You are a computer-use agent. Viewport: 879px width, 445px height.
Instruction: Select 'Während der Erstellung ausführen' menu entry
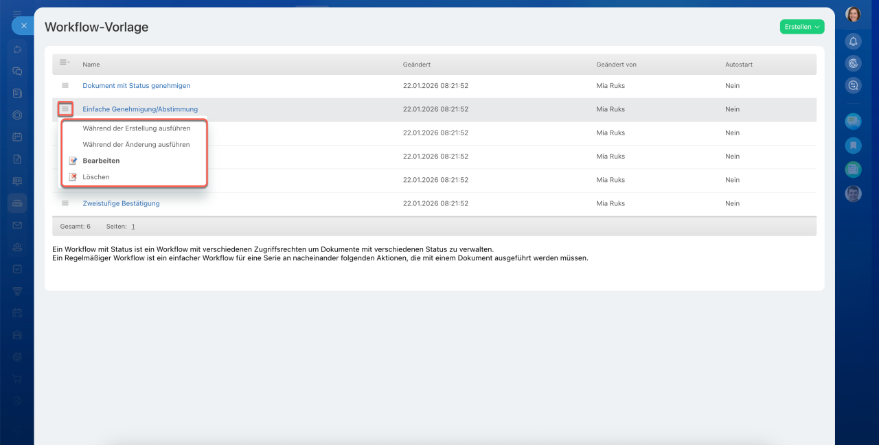click(x=136, y=128)
